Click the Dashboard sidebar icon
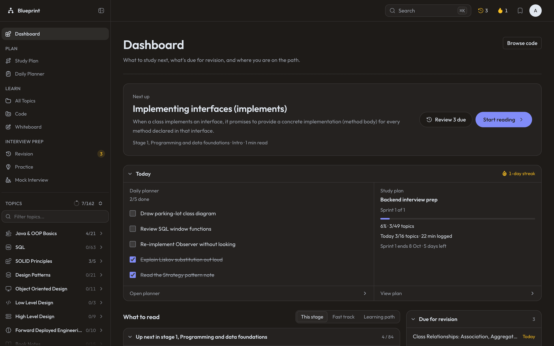 (x=8, y=34)
